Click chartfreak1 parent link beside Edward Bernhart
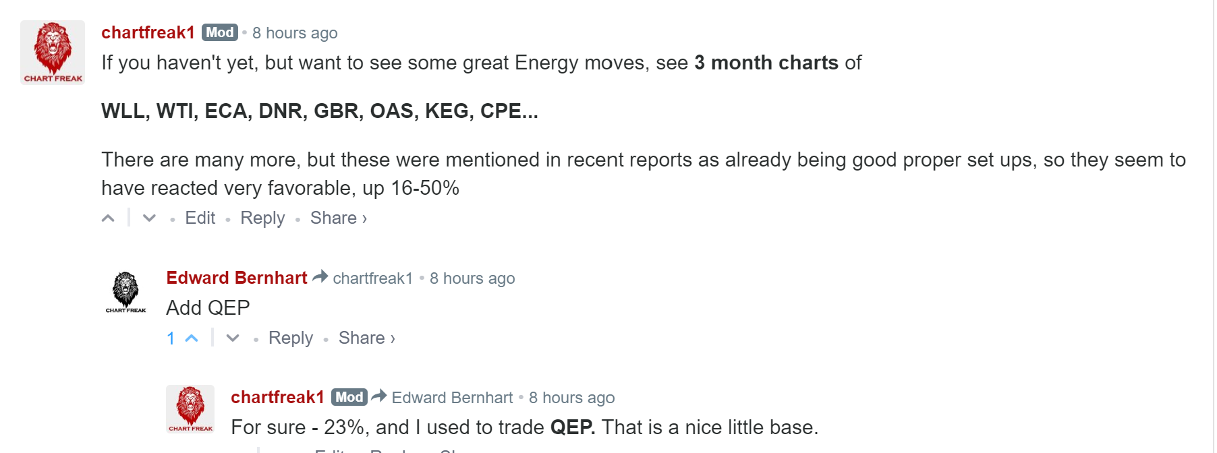Screen dimensions: 1217x453 [372, 278]
